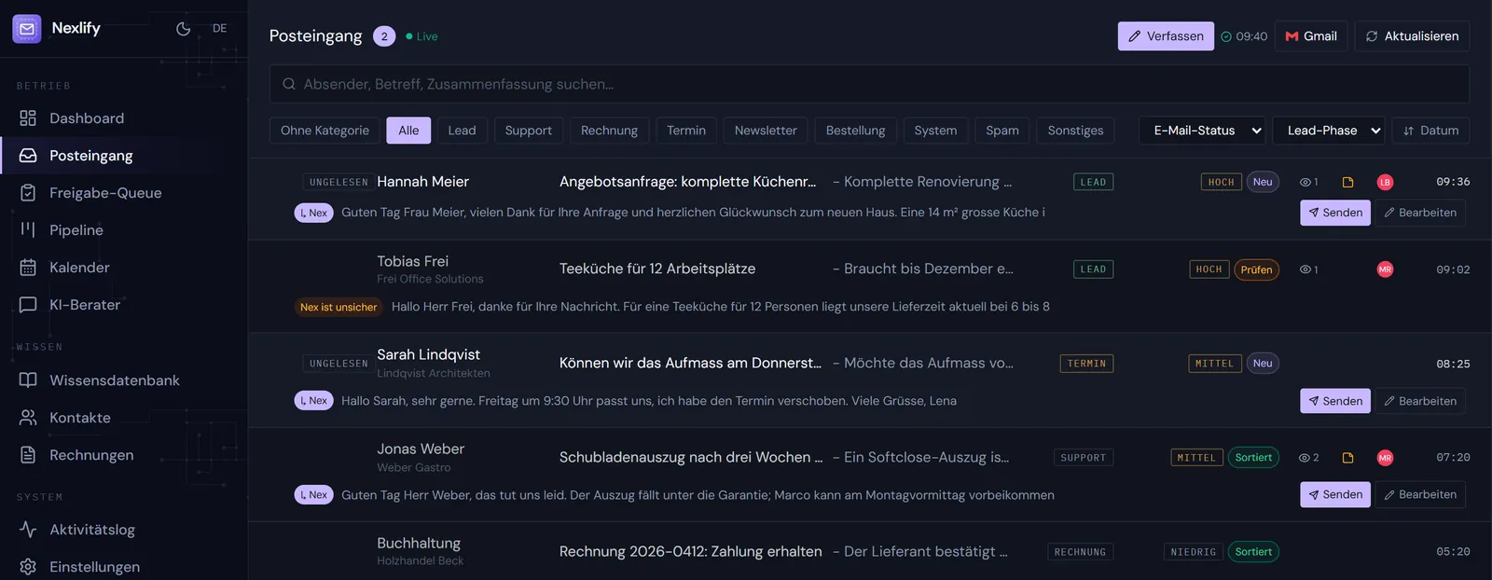Click the MR avatar in Jonas Weber row
1492x580 pixels.
click(1385, 458)
